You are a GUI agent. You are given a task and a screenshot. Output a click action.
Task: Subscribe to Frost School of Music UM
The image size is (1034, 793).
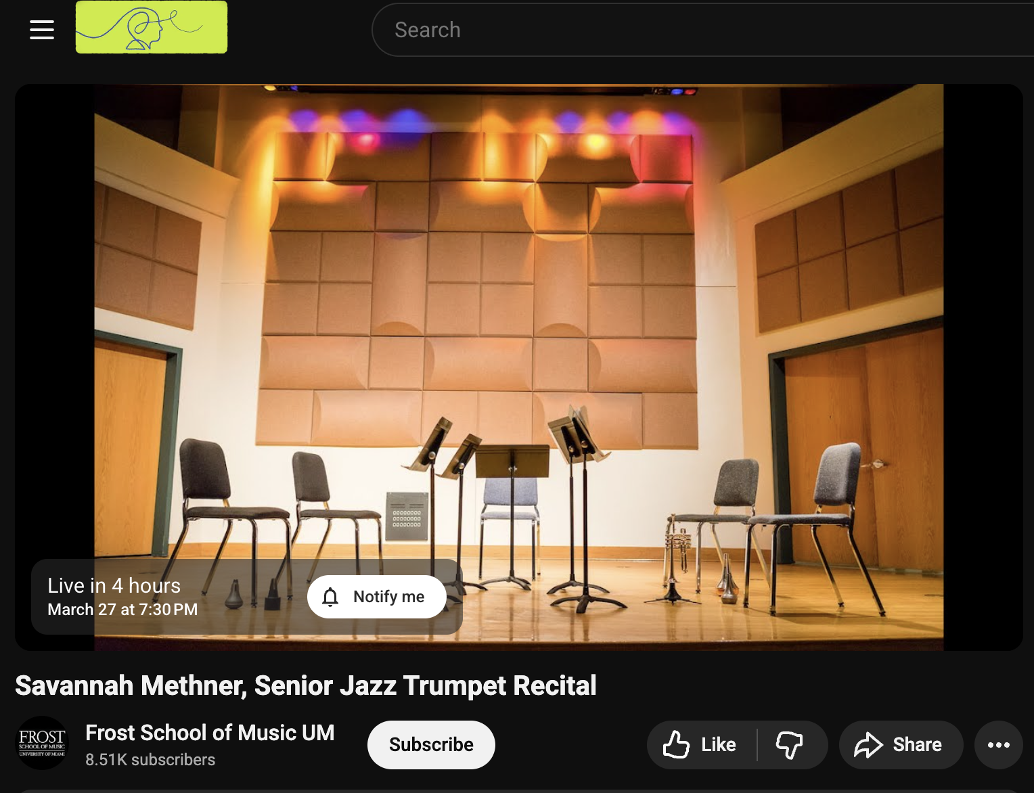click(x=431, y=744)
